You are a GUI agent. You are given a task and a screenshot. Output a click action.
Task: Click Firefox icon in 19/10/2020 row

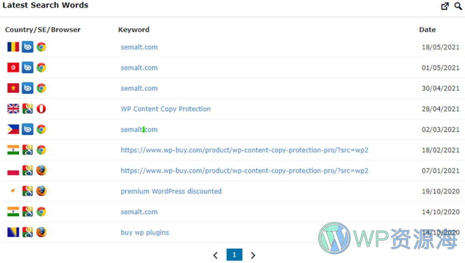point(41,191)
